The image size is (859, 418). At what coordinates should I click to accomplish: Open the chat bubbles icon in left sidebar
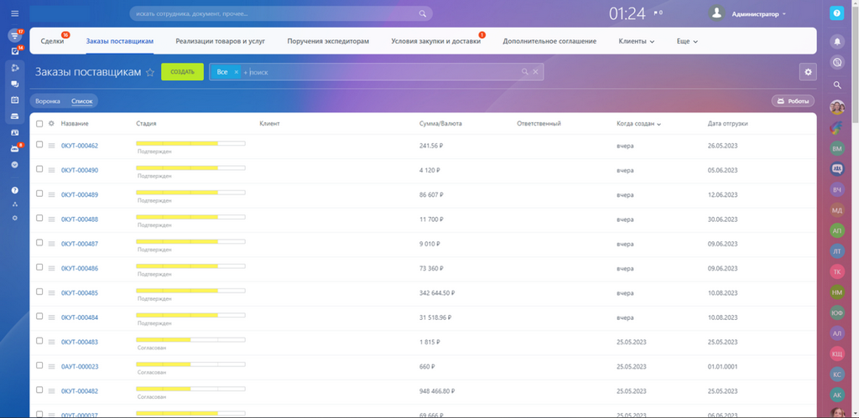pos(15,84)
